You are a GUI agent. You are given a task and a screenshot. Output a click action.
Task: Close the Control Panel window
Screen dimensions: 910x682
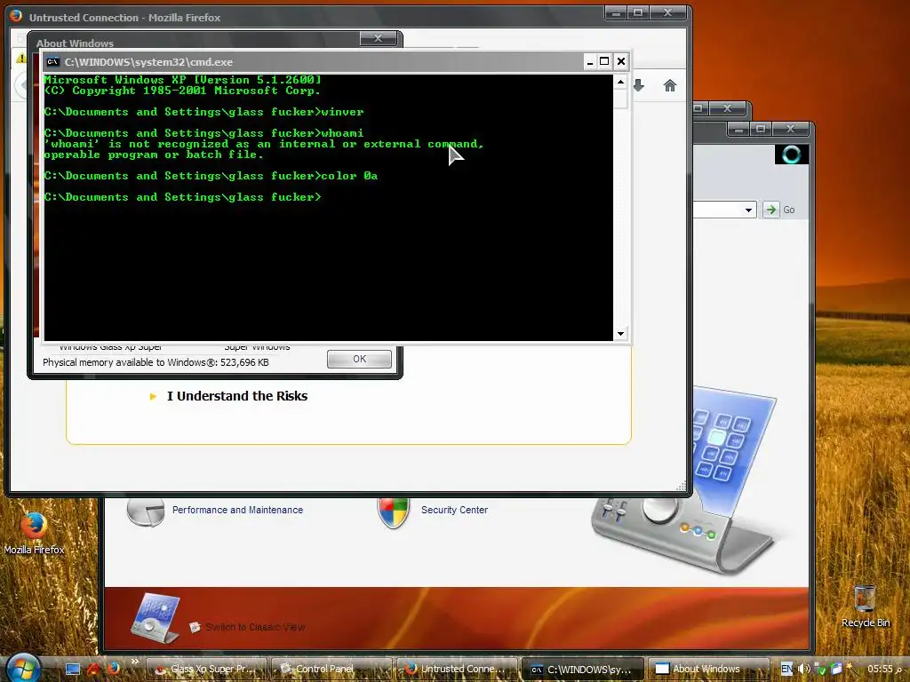click(x=790, y=130)
